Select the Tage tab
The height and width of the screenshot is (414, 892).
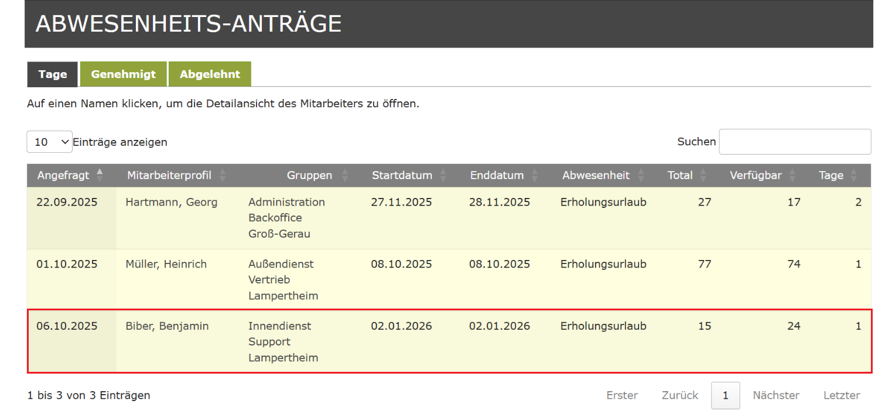(x=53, y=74)
